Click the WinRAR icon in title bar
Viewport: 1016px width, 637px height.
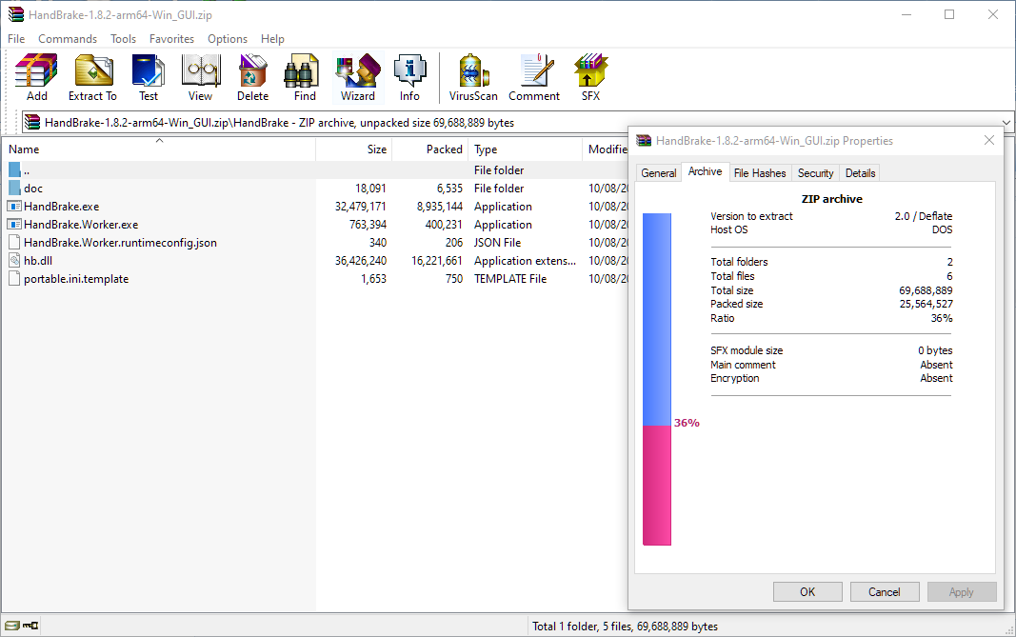pyautogui.click(x=15, y=14)
